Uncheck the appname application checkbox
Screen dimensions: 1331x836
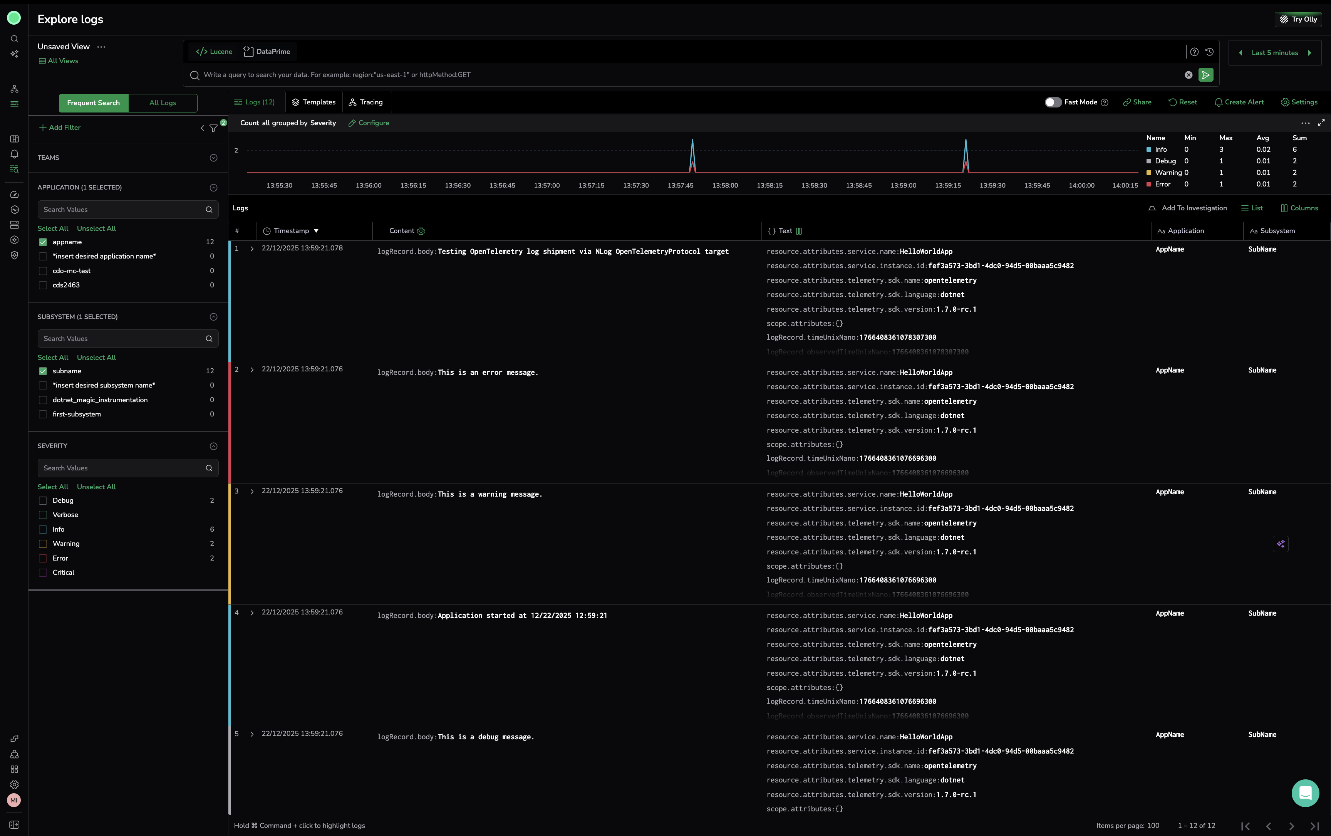(x=43, y=242)
